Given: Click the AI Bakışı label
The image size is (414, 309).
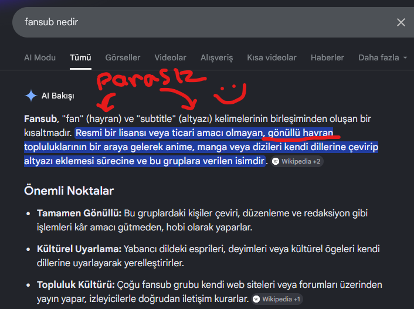Looking at the screenshot, I should click(58, 96).
